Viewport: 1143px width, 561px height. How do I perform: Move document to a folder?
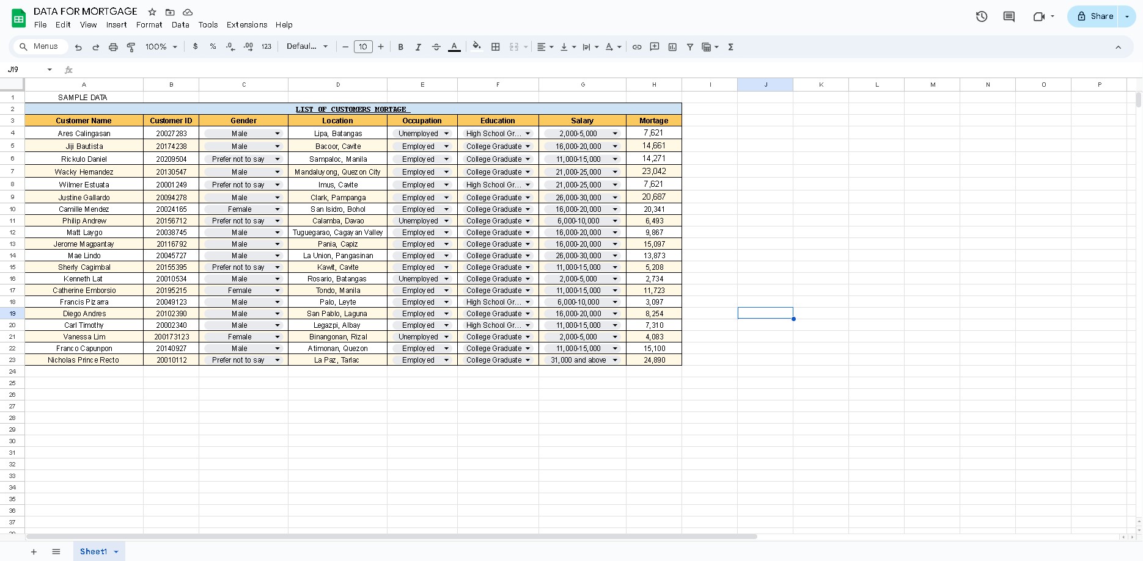170,12
